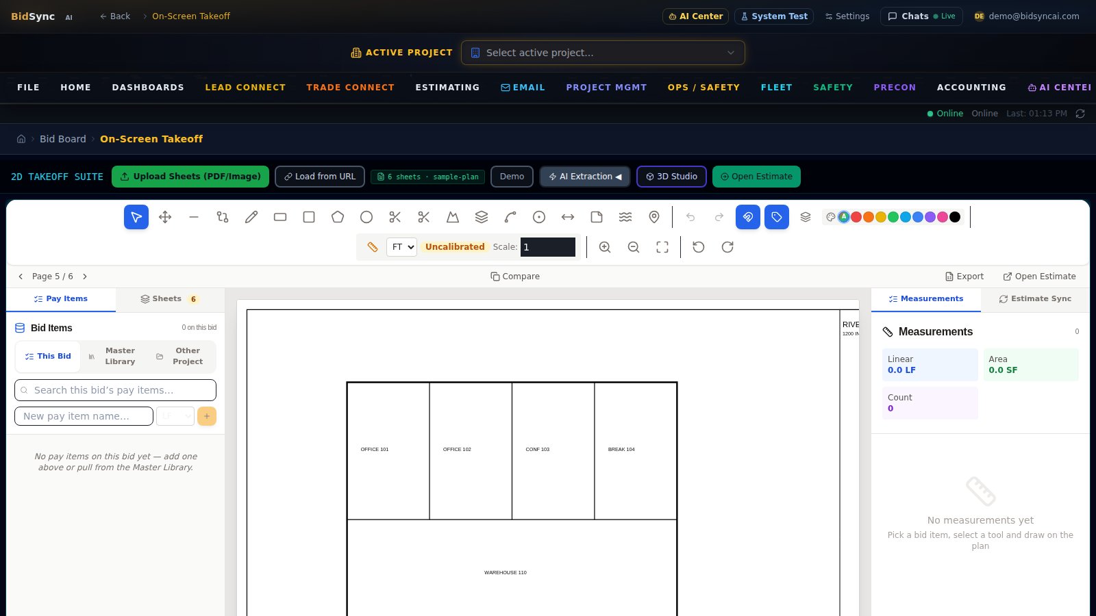
Task: Select the Master Library tab
Action: coord(113,356)
